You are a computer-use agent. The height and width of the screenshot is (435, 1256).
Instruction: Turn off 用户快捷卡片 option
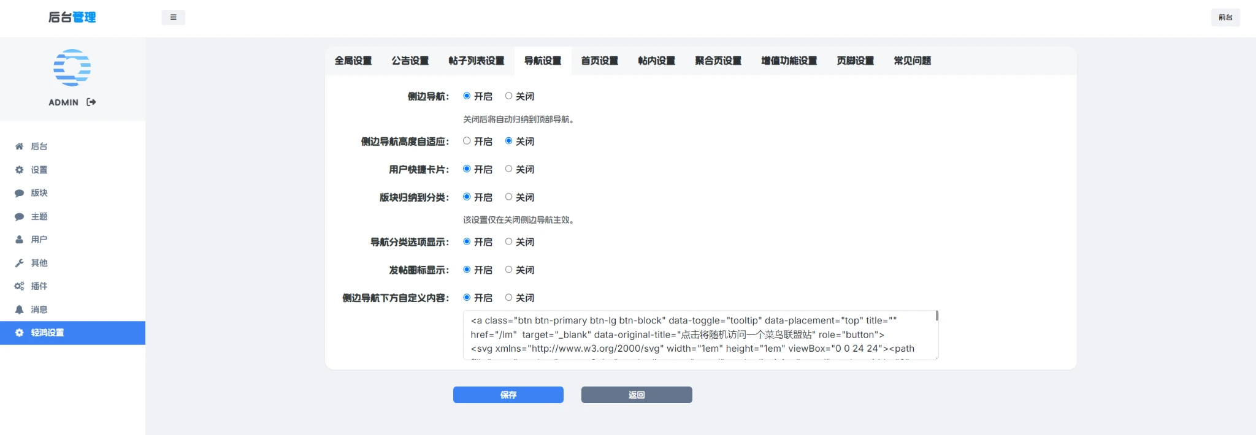point(508,168)
